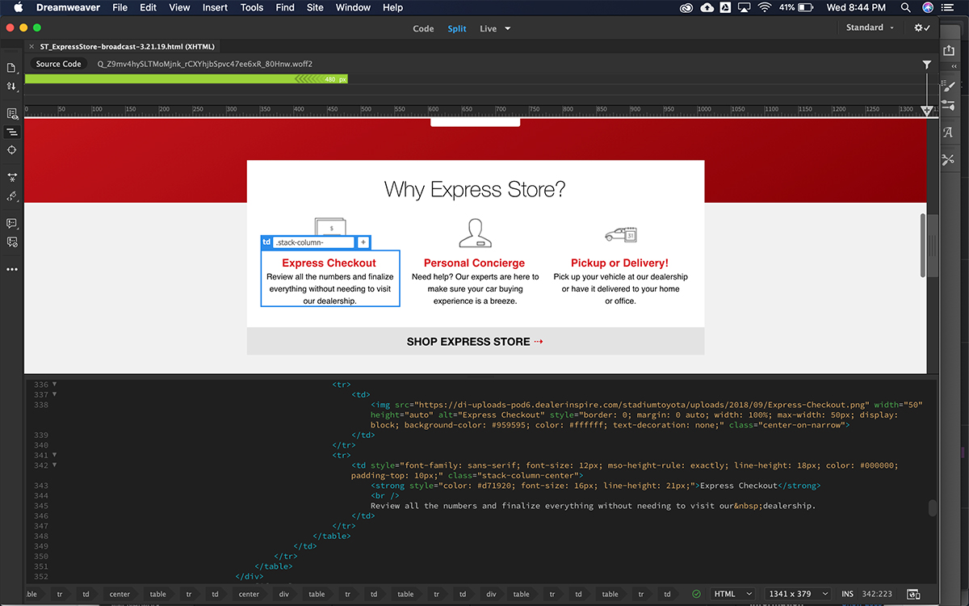
Task: Toggle INS insert mode in status bar
Action: (847, 594)
